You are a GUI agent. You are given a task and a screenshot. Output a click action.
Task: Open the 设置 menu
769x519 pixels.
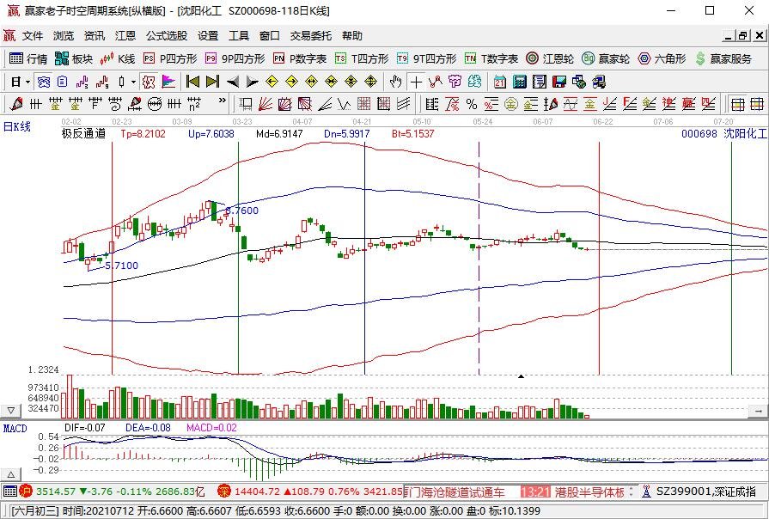(208, 36)
